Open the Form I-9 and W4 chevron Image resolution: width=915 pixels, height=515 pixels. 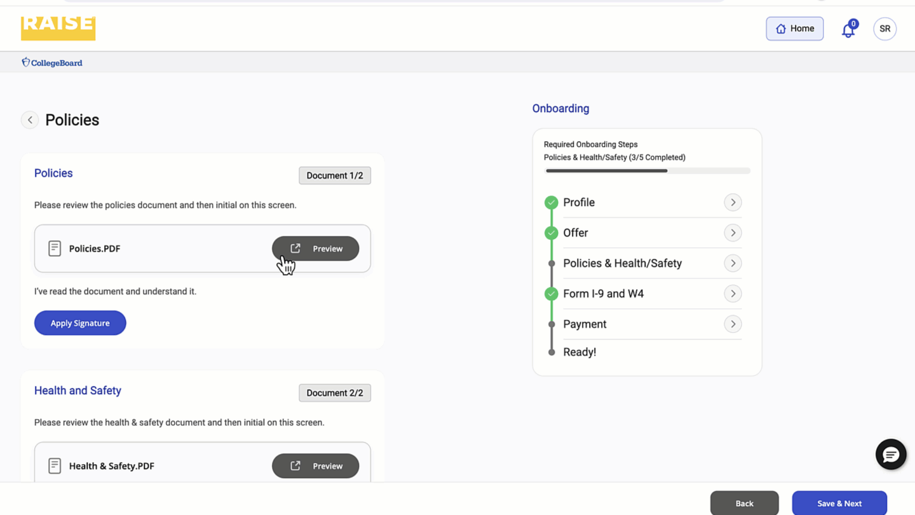(x=733, y=294)
